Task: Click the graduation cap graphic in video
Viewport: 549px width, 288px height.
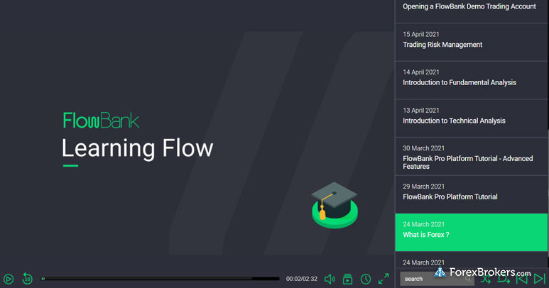Action: tap(335, 205)
